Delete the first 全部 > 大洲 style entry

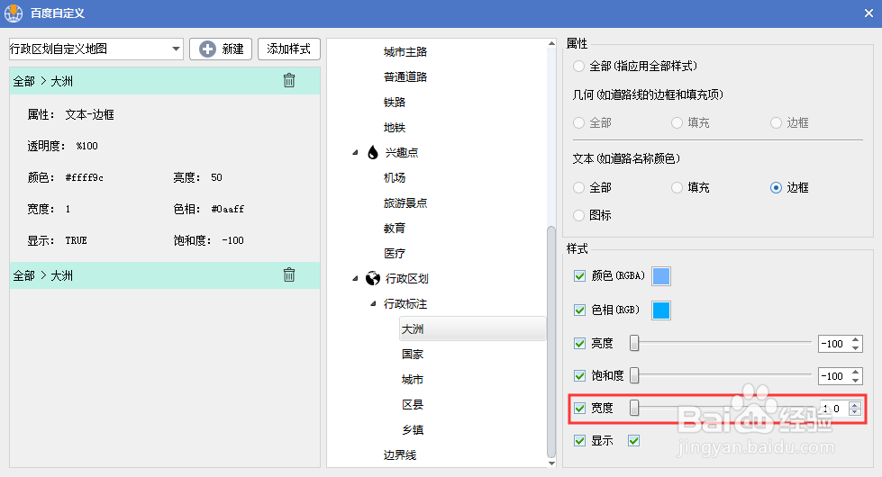[x=289, y=80]
